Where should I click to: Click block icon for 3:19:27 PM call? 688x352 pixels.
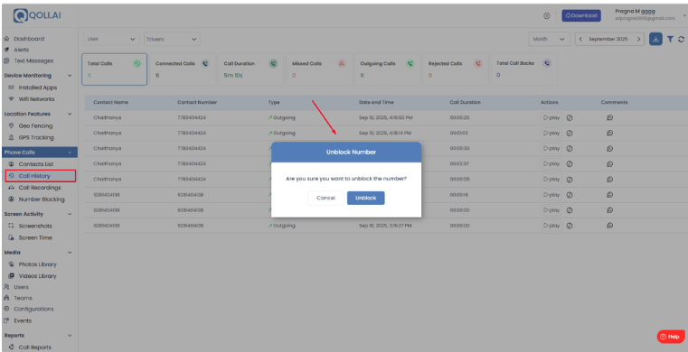coord(570,226)
